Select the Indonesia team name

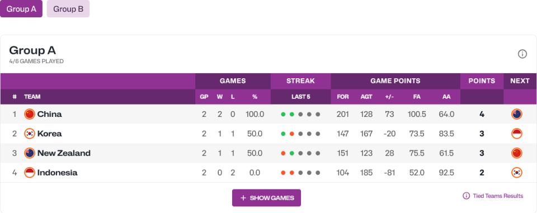tap(58, 173)
